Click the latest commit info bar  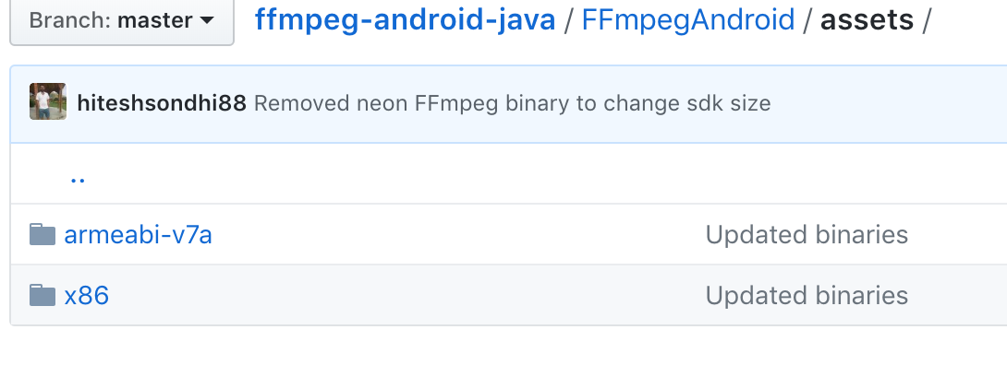coord(509,104)
